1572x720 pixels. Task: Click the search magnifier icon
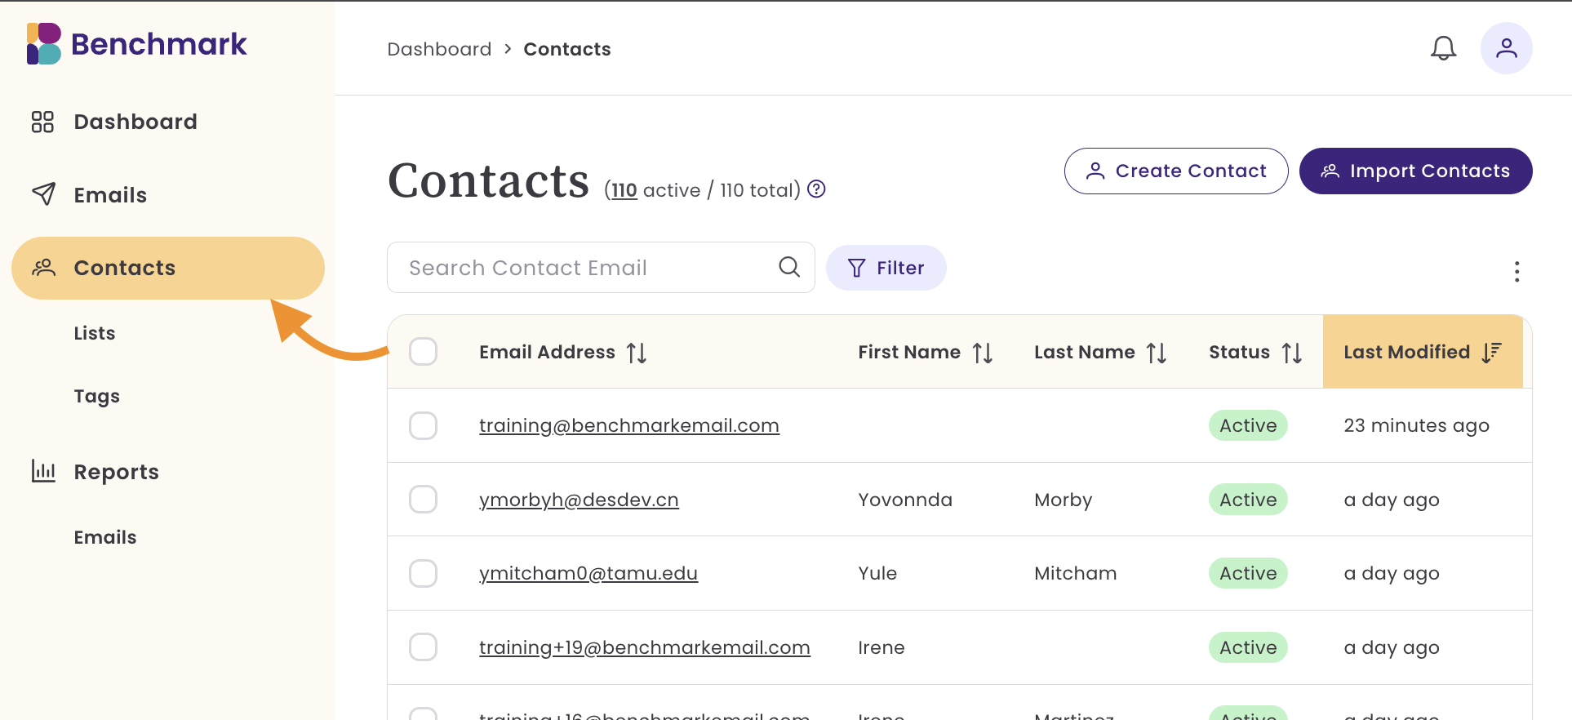click(x=789, y=267)
